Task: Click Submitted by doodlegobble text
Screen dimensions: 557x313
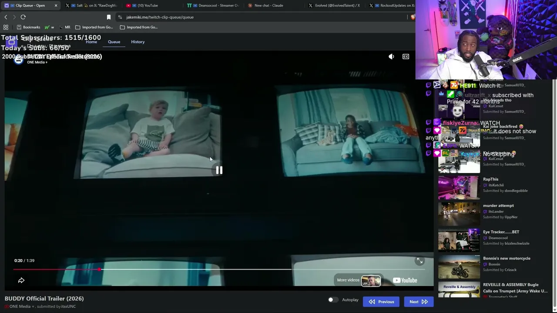Action: point(505,191)
